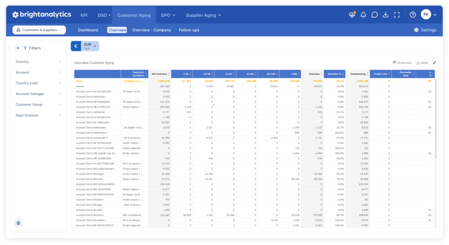Toggle fullscreen mode icon

tap(396, 15)
